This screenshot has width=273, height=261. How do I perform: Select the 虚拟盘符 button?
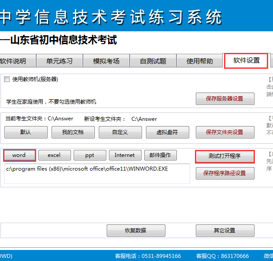[167, 132]
